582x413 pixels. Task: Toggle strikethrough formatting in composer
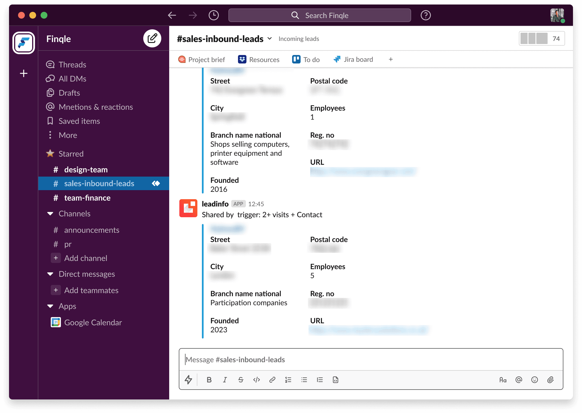pyautogui.click(x=241, y=380)
